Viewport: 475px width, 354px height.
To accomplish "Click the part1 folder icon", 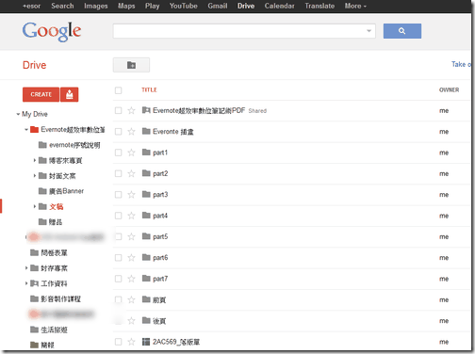I will point(146,153).
